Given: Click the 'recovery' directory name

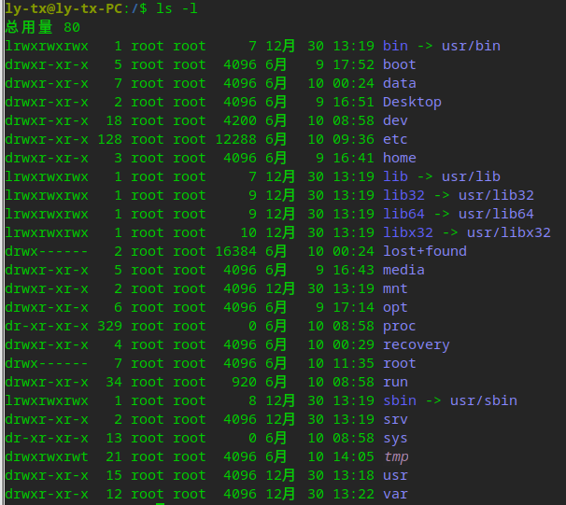Looking at the screenshot, I should coord(417,345).
